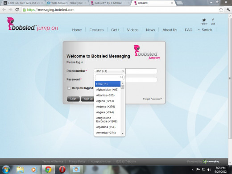Viewport: 232px width, 174px height.
Task: Toggle Keep me logged in checkbox
Action: [69, 88]
